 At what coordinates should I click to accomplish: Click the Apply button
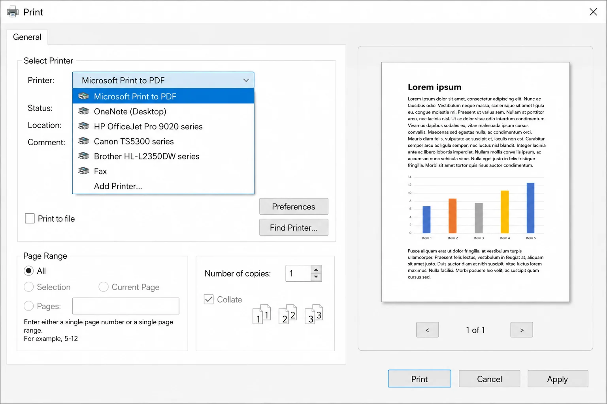[x=558, y=379]
